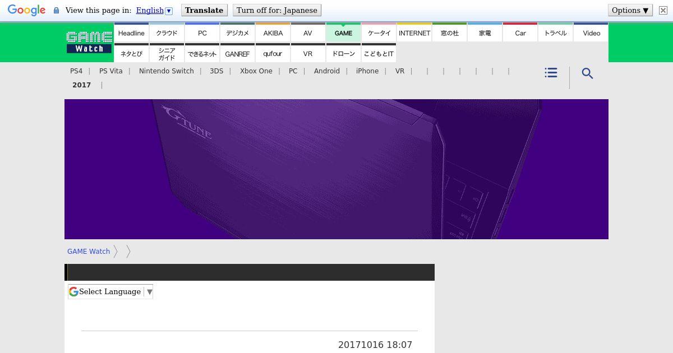
Task: Open the PC tab in top navigation
Action: click(x=202, y=32)
